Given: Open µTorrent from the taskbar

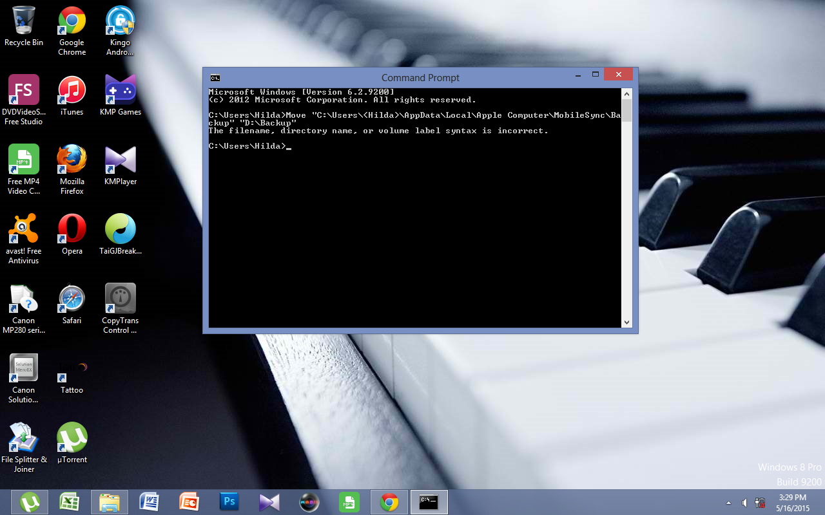Looking at the screenshot, I should coord(30,502).
